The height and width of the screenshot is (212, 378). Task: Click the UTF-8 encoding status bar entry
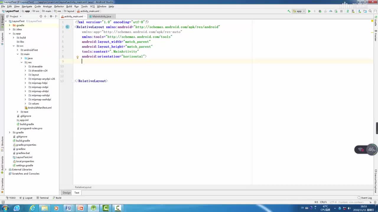pos(333,202)
